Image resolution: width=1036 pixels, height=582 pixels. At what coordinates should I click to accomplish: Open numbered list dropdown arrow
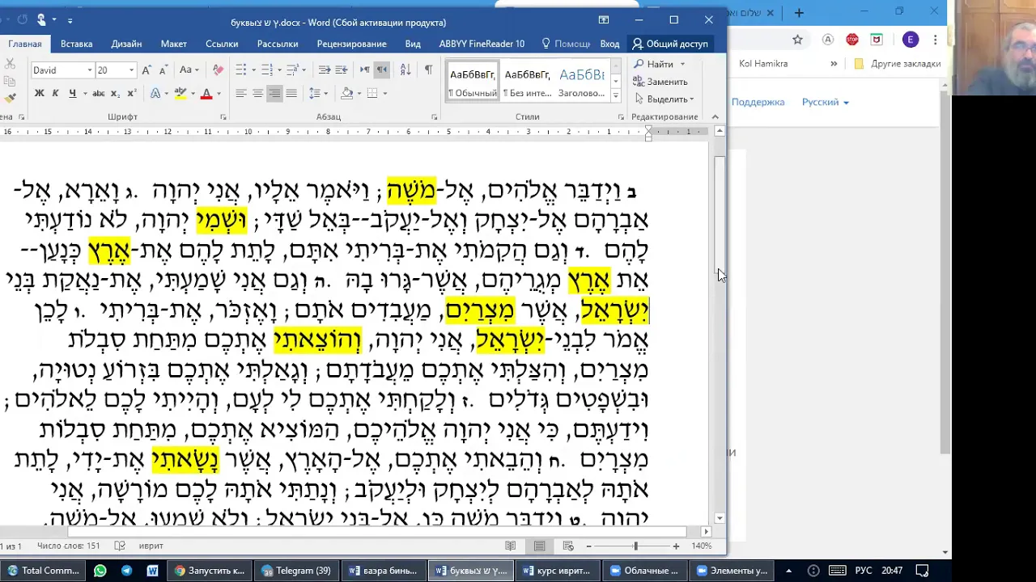279,70
